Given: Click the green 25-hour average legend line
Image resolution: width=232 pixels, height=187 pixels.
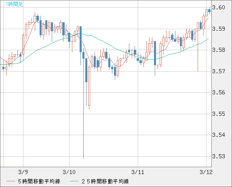Looking at the screenshot, I should (74, 181).
